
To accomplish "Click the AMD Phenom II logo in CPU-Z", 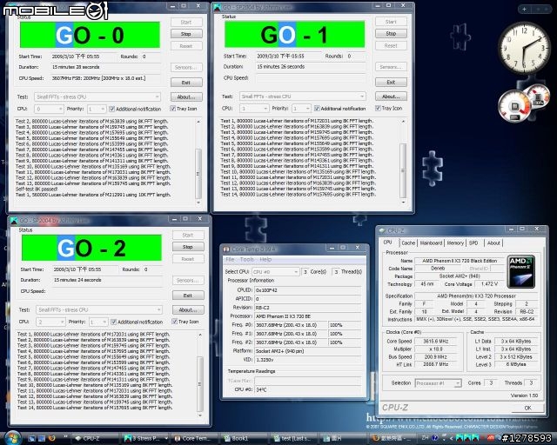I will 521,271.
